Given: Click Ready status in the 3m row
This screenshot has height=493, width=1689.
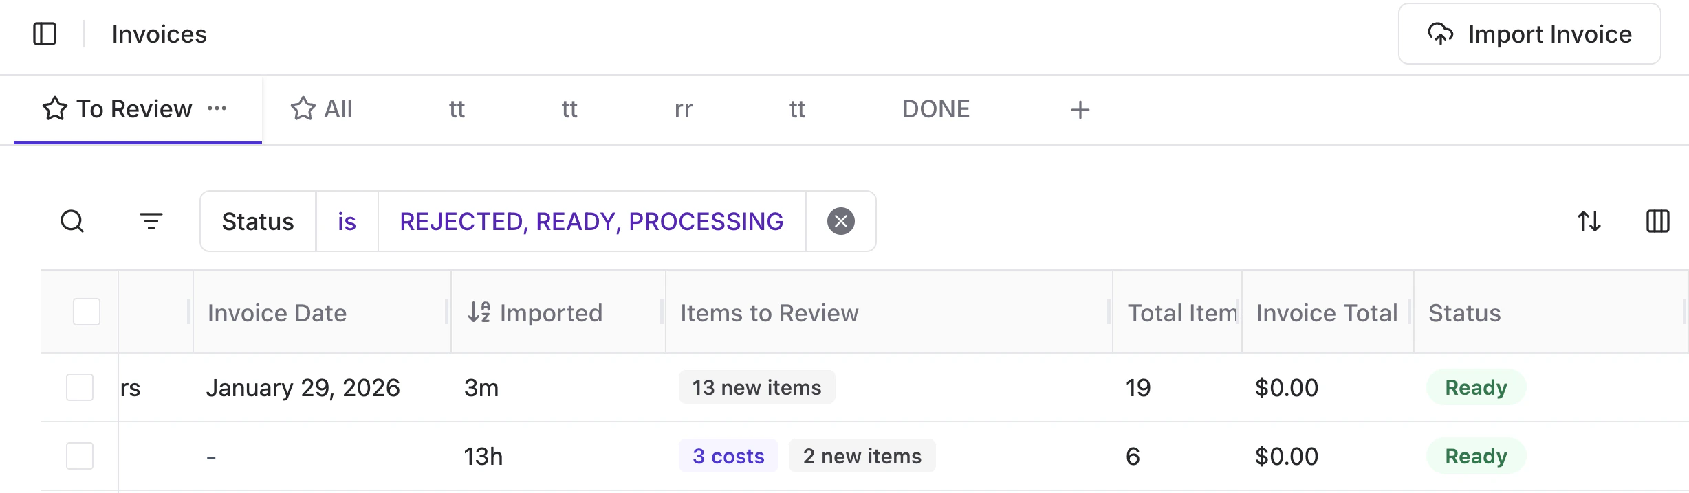Looking at the screenshot, I should 1476,387.
